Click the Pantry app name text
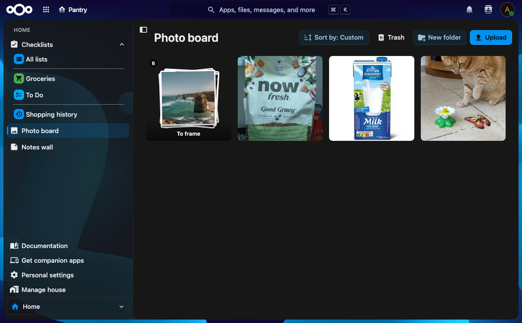This screenshot has height=323, width=522. tap(78, 9)
